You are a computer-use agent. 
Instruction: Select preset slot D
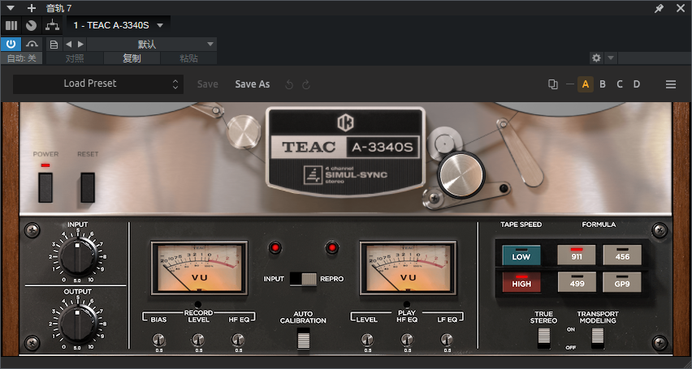coord(637,84)
